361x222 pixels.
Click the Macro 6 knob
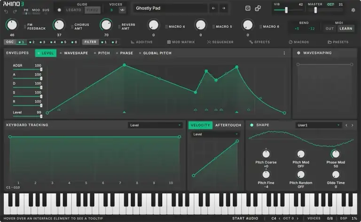pyautogui.click(x=248, y=25)
